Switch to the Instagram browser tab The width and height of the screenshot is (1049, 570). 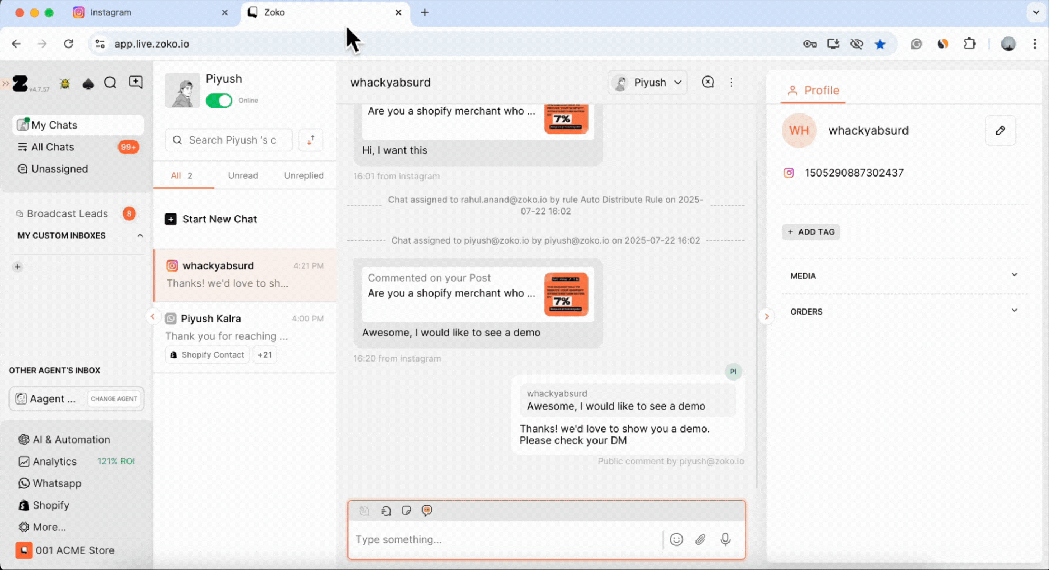click(x=151, y=12)
